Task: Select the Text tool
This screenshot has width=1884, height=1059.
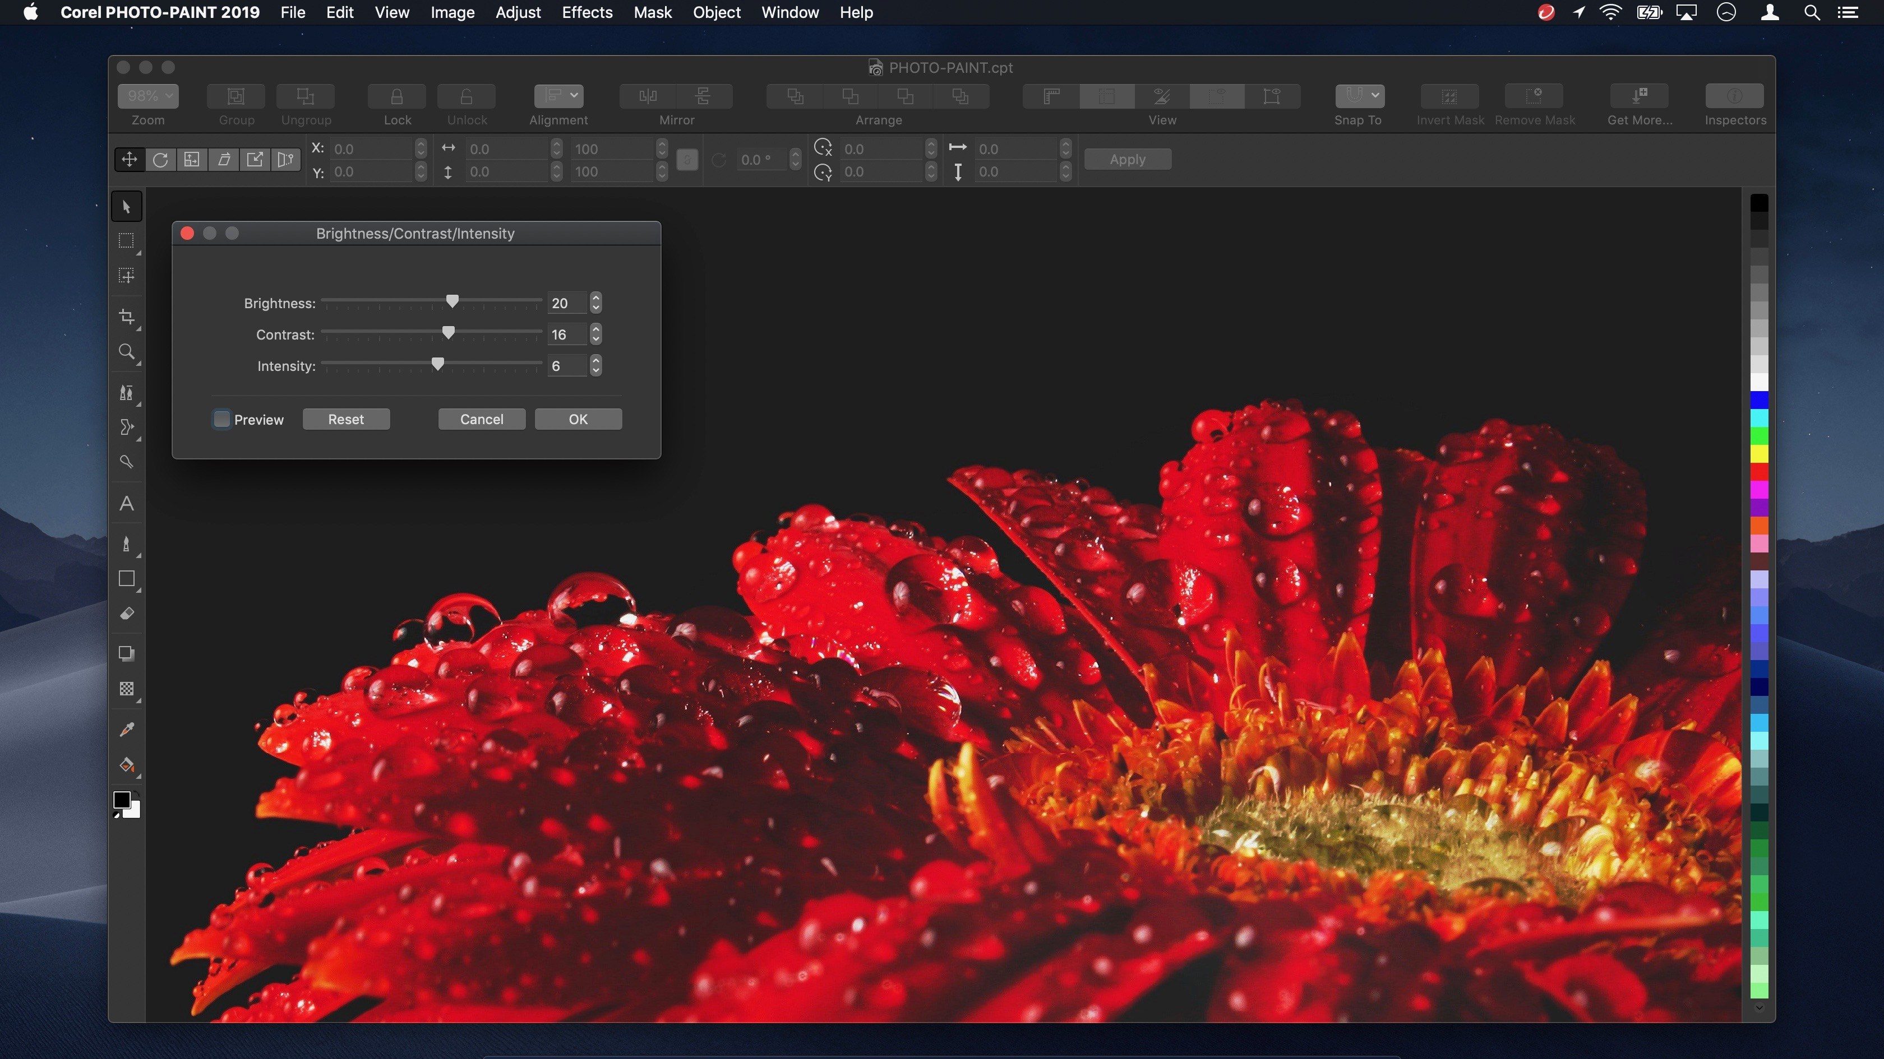Action: click(x=126, y=503)
